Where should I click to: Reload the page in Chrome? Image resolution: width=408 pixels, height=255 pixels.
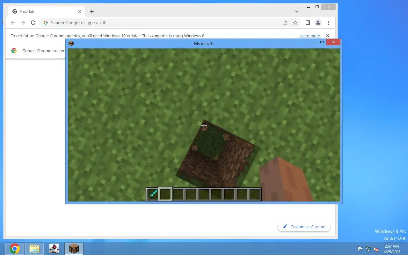pyautogui.click(x=33, y=23)
